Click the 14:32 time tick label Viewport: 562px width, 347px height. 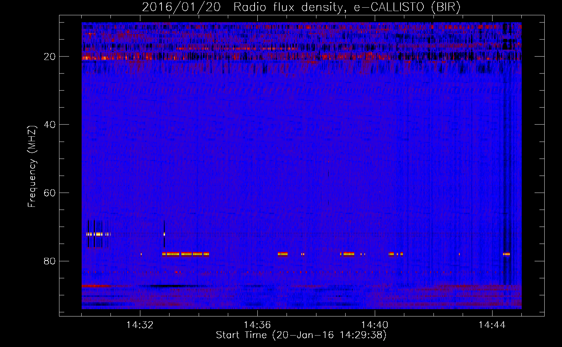point(140,325)
